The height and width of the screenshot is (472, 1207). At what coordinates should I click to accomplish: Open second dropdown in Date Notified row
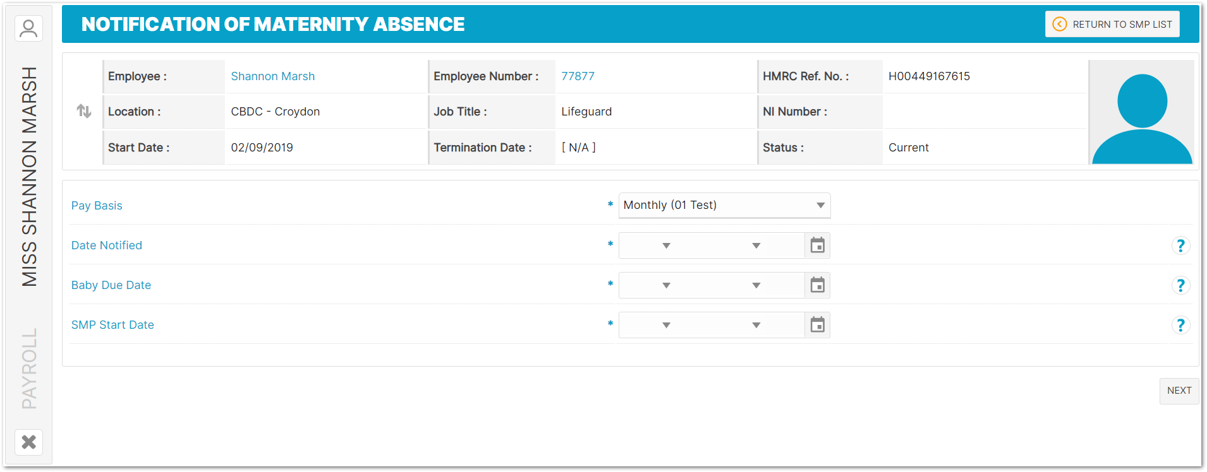756,245
